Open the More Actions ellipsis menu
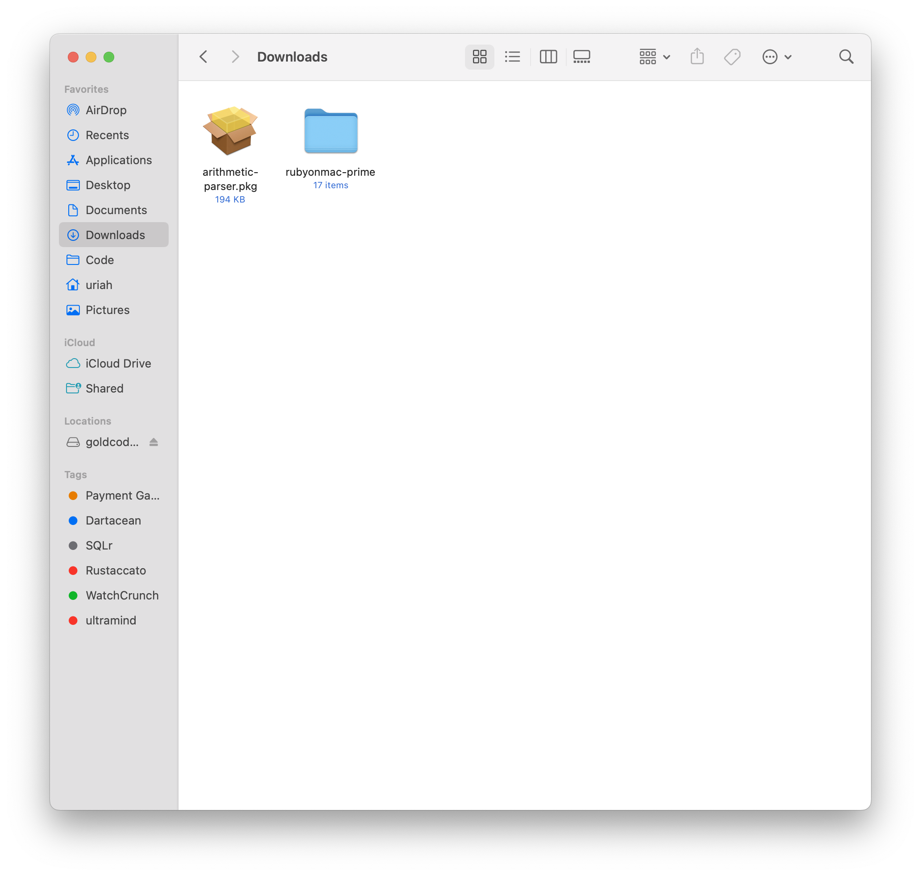Viewport: 921px width, 876px height. point(776,57)
